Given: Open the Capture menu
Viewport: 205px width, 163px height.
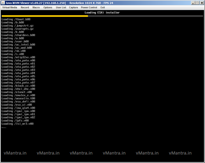Looking at the screenshot, I should [x=74, y=7].
